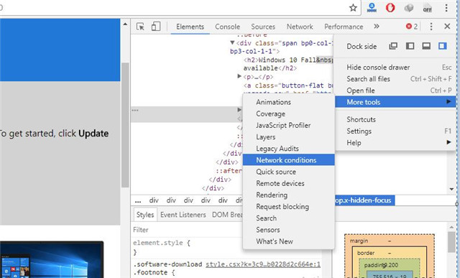The width and height of the screenshot is (460, 278).
Task: Dock DevTools to the left side
Action: tap(410, 46)
